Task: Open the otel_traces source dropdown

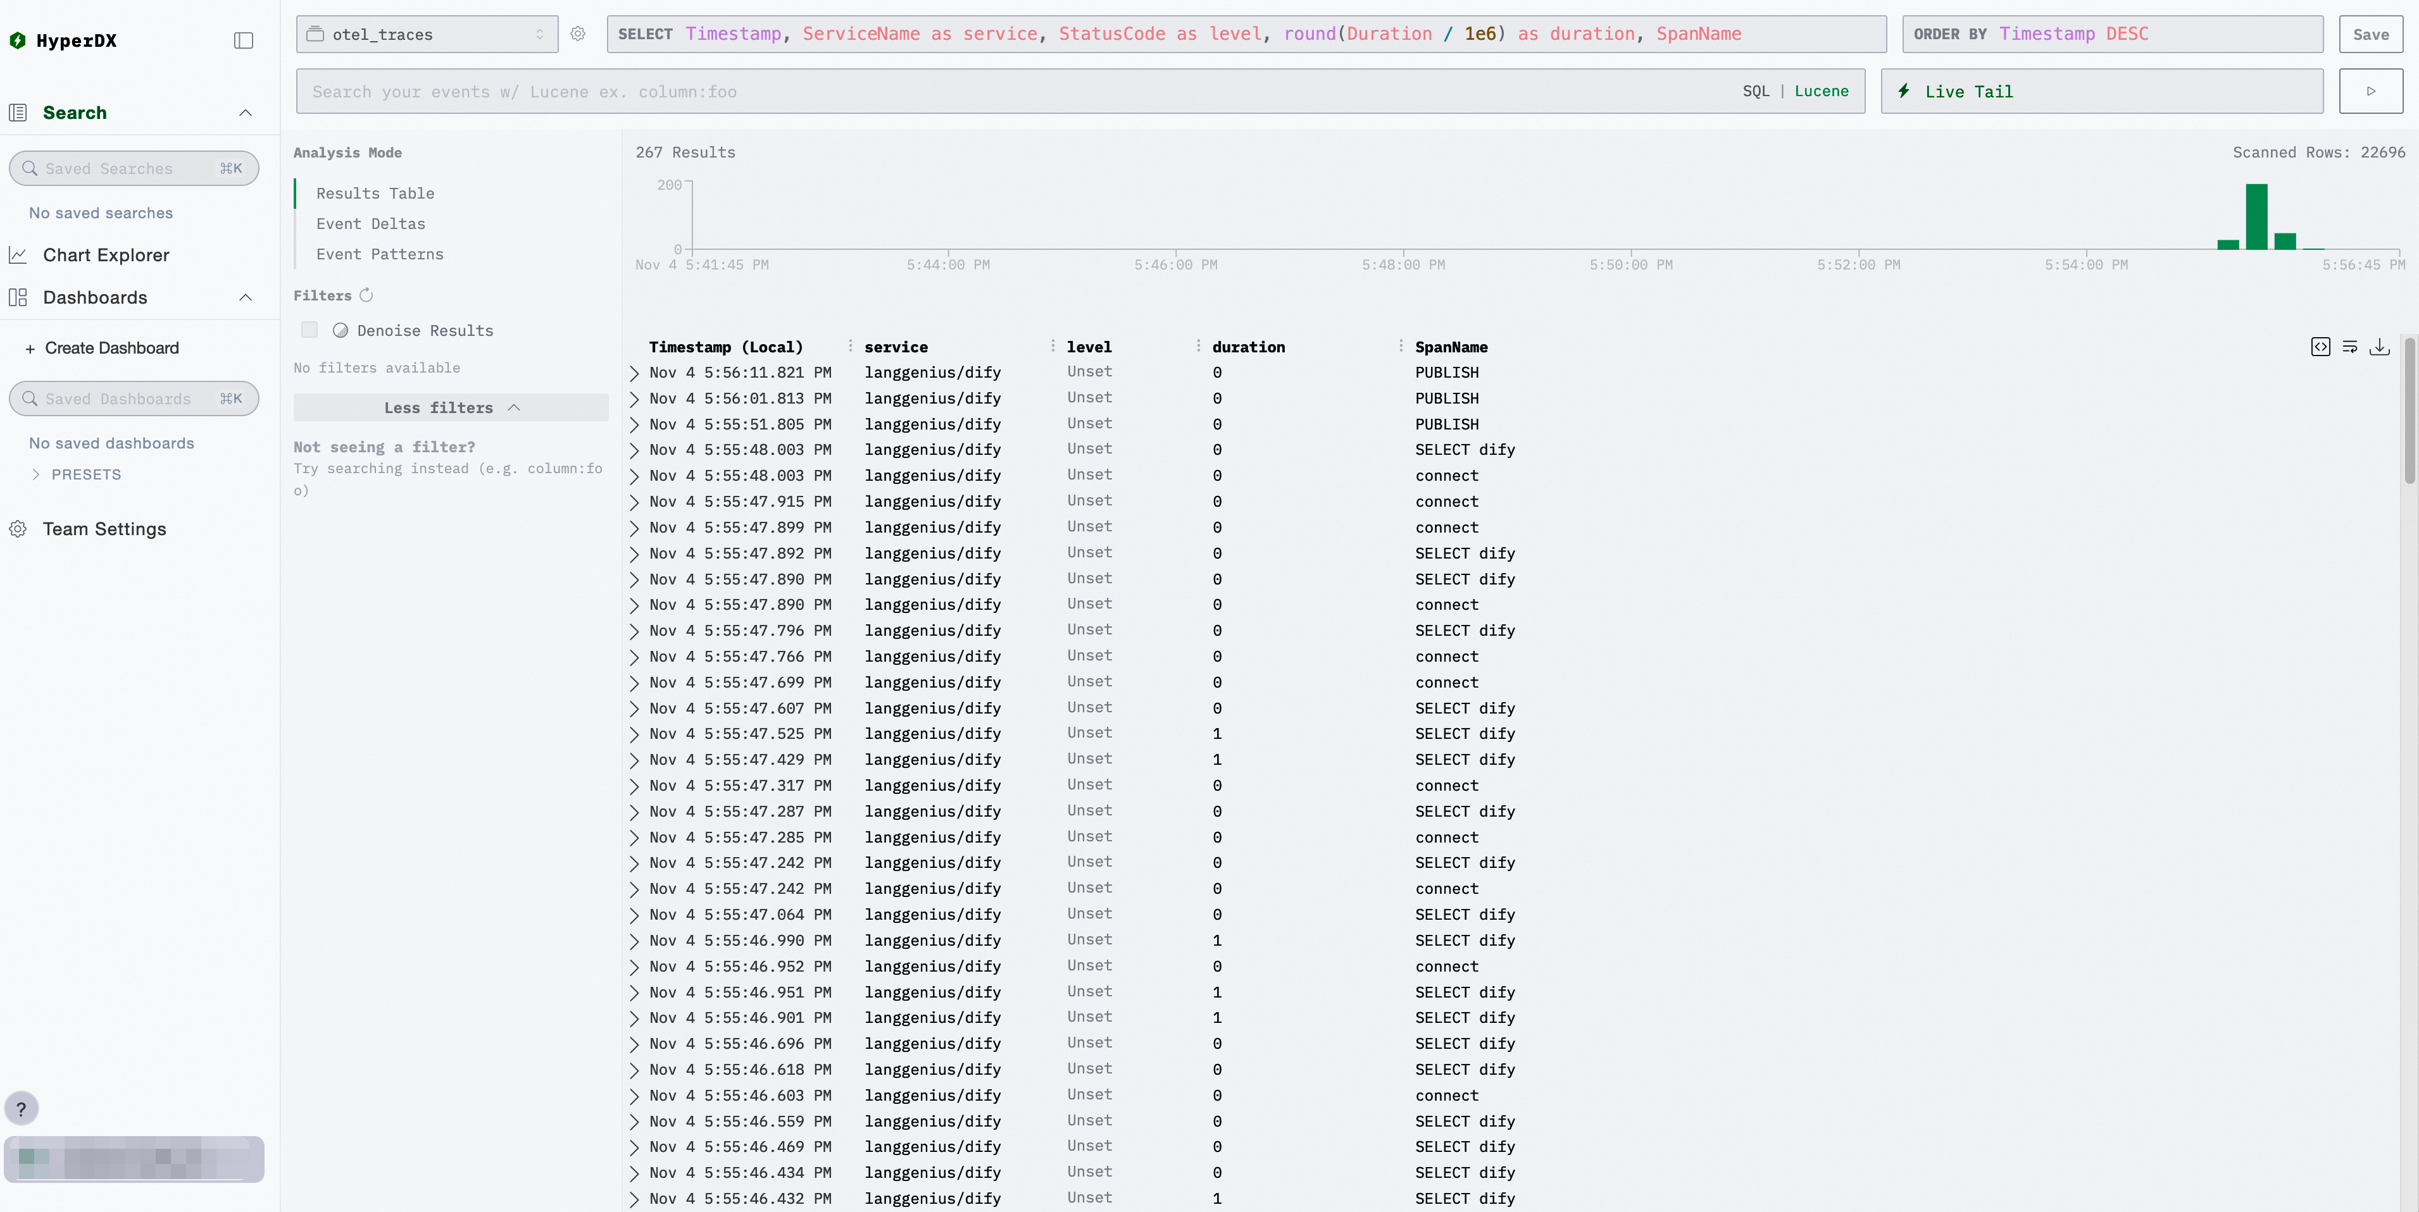Action: coord(427,34)
